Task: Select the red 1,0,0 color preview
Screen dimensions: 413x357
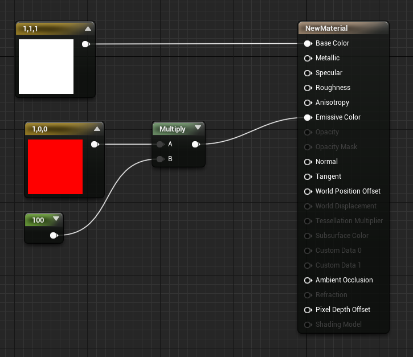Action: [x=55, y=167]
